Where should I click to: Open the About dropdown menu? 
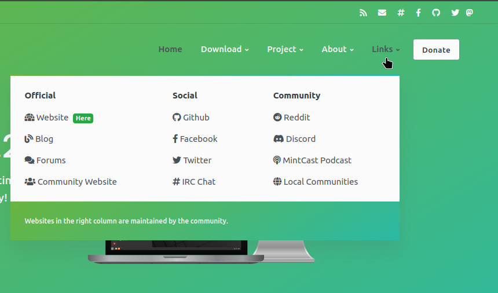338,49
